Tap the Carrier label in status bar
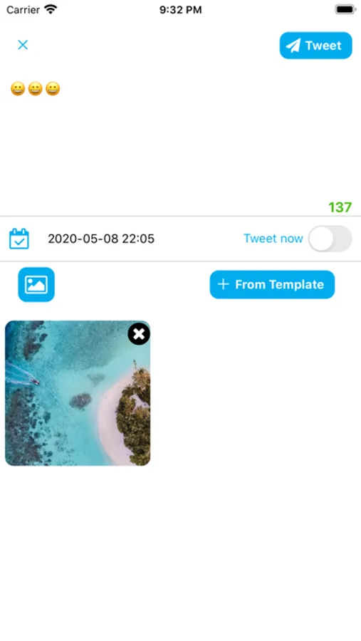This screenshot has height=641, width=361. [x=23, y=9]
